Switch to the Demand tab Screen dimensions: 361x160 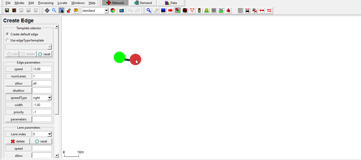143,3
